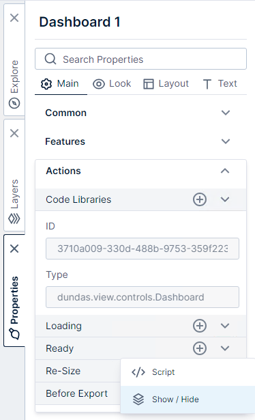This screenshot has width=255, height=420.
Task: Select the Before Export action row
Action: point(78,393)
